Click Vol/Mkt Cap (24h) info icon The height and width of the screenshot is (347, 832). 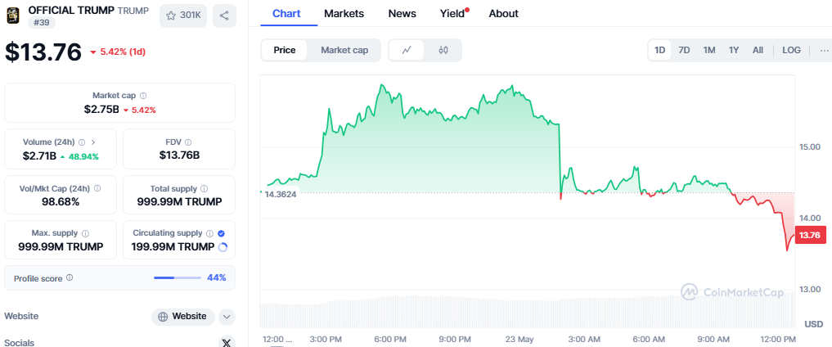point(97,188)
